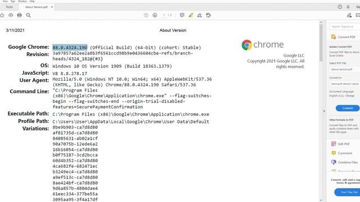This screenshot has height=202, width=360.
Task: Open the help question mark icon
Action: (x=340, y=7)
